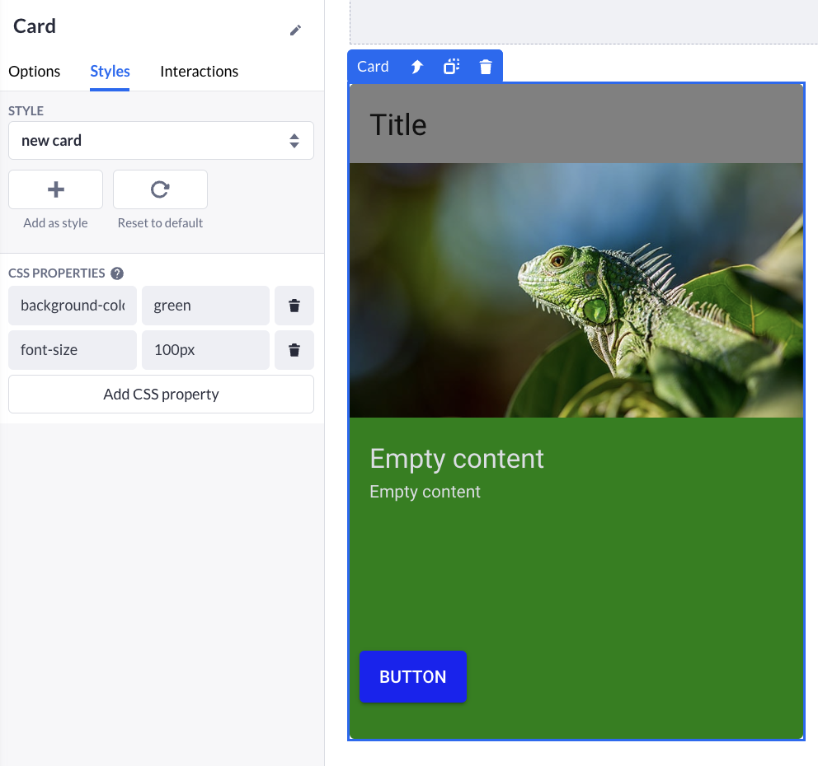Image resolution: width=818 pixels, height=766 pixels.
Task: Click the plus icon to add as style
Action: tap(55, 189)
